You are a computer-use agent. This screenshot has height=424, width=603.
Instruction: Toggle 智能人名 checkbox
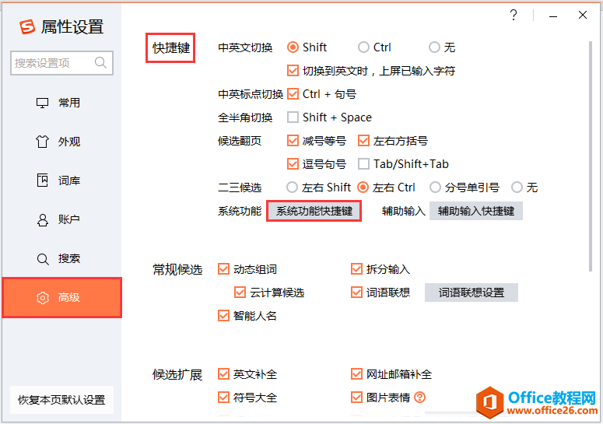click(223, 316)
